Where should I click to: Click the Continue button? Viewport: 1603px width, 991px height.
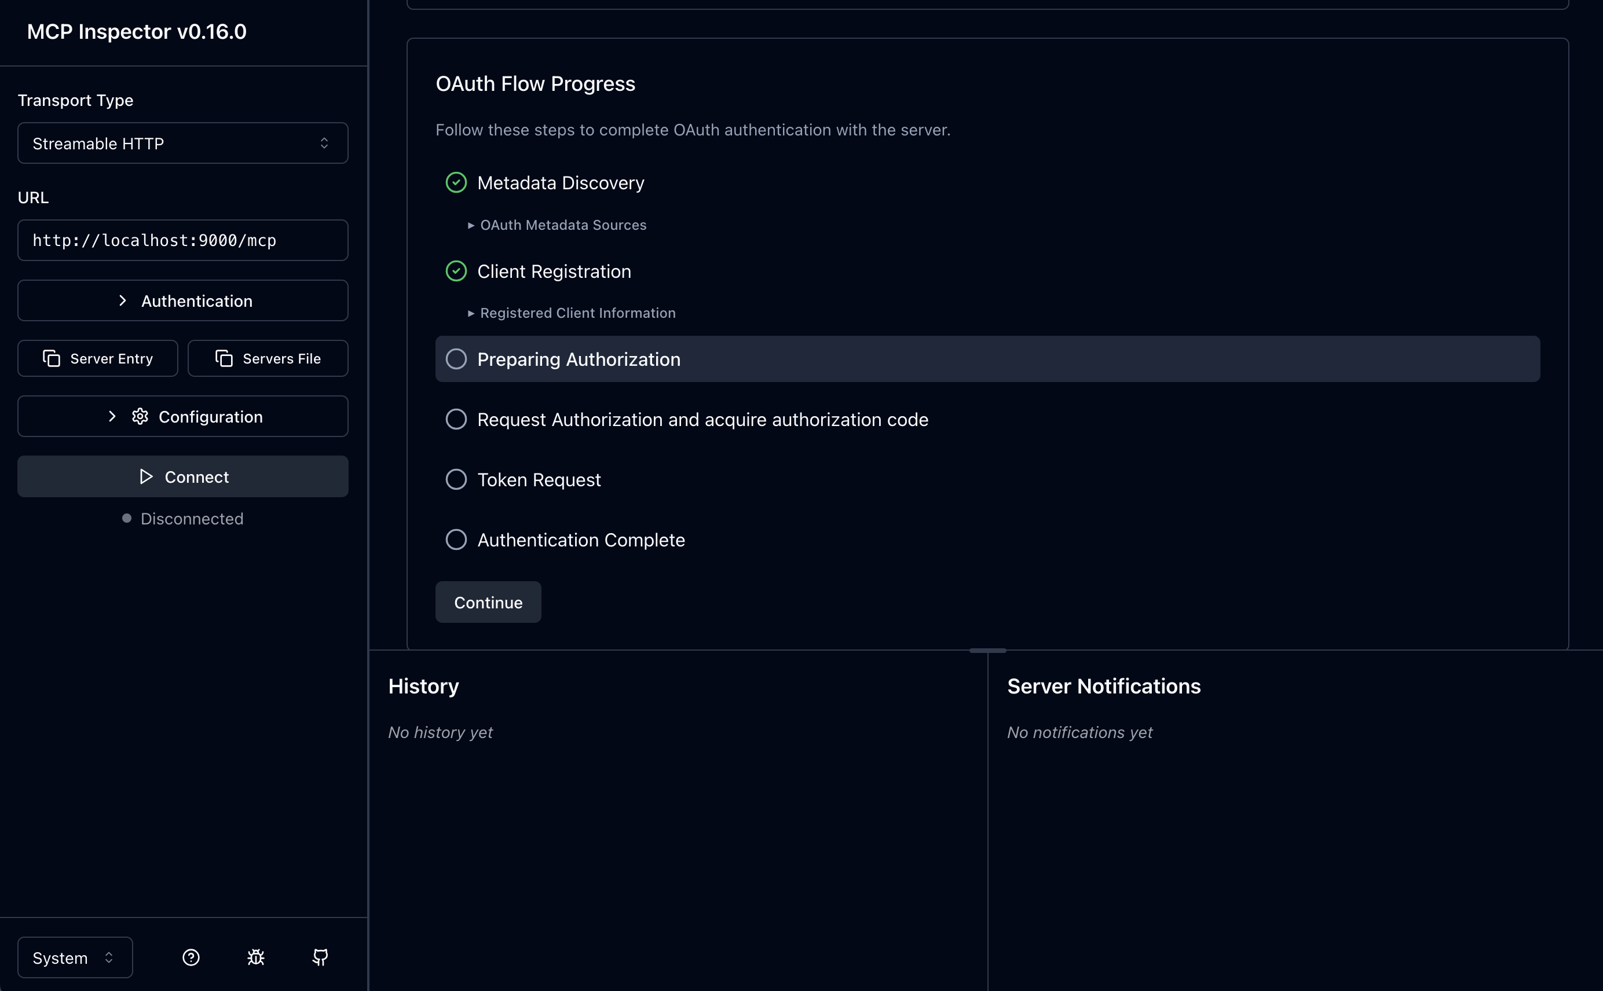(x=488, y=603)
